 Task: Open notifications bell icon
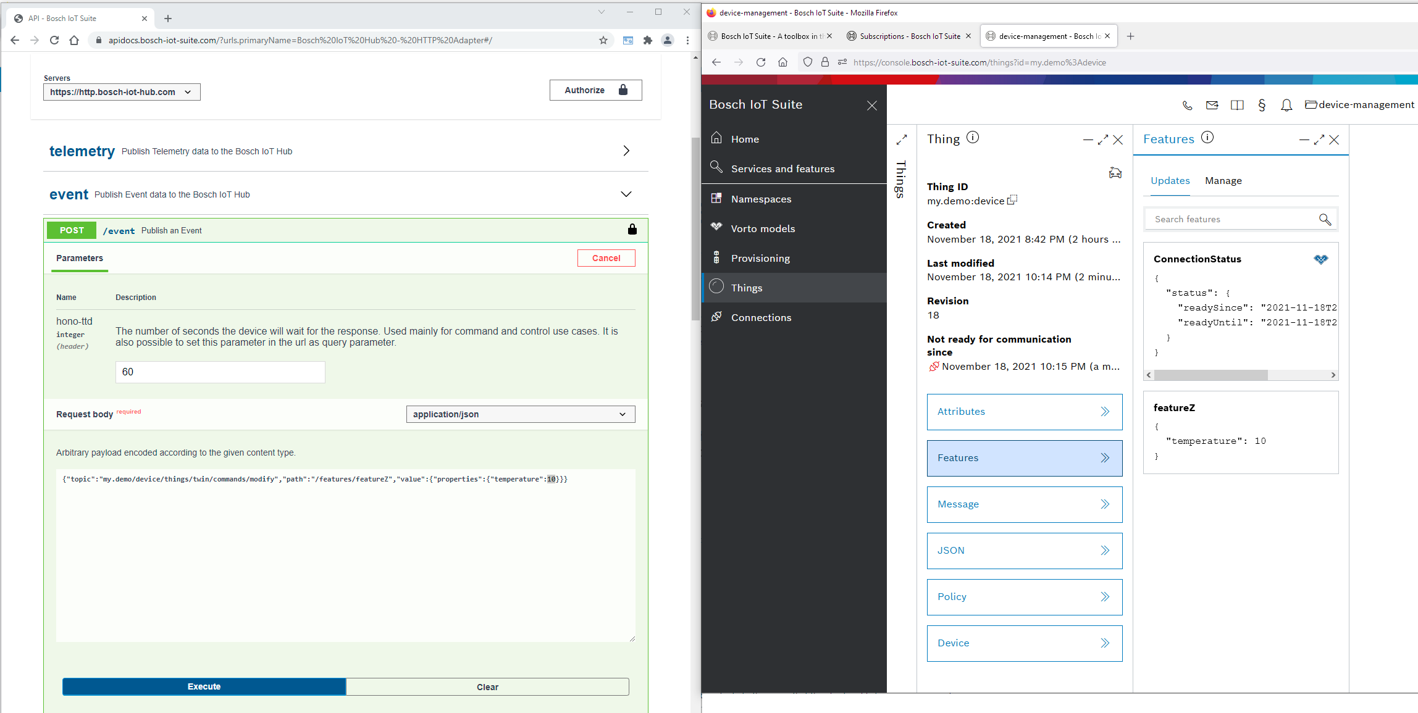1286,106
